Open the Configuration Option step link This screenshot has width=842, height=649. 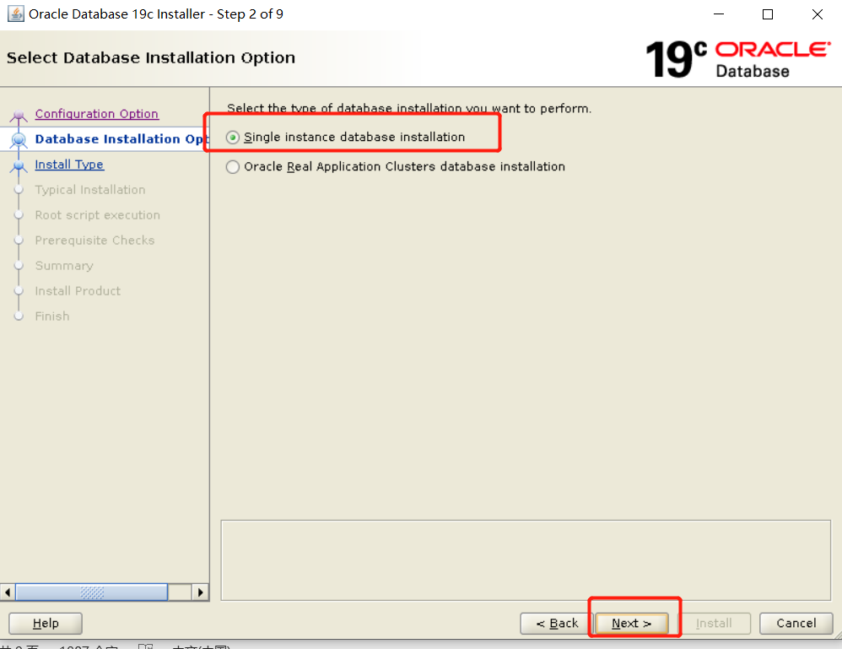(x=97, y=114)
